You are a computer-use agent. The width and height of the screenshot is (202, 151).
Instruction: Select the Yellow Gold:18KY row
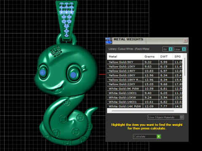(x=145, y=75)
